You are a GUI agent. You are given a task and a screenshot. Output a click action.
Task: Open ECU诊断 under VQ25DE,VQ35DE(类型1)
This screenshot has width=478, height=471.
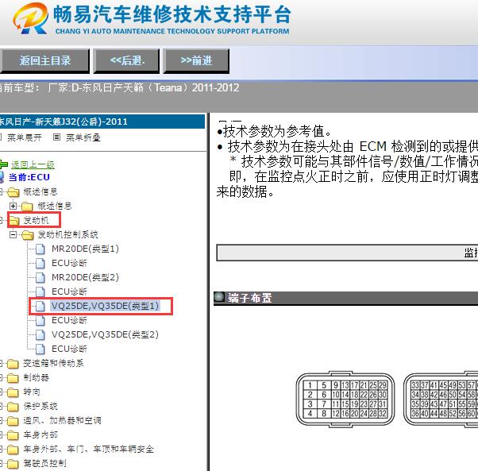[x=69, y=320]
